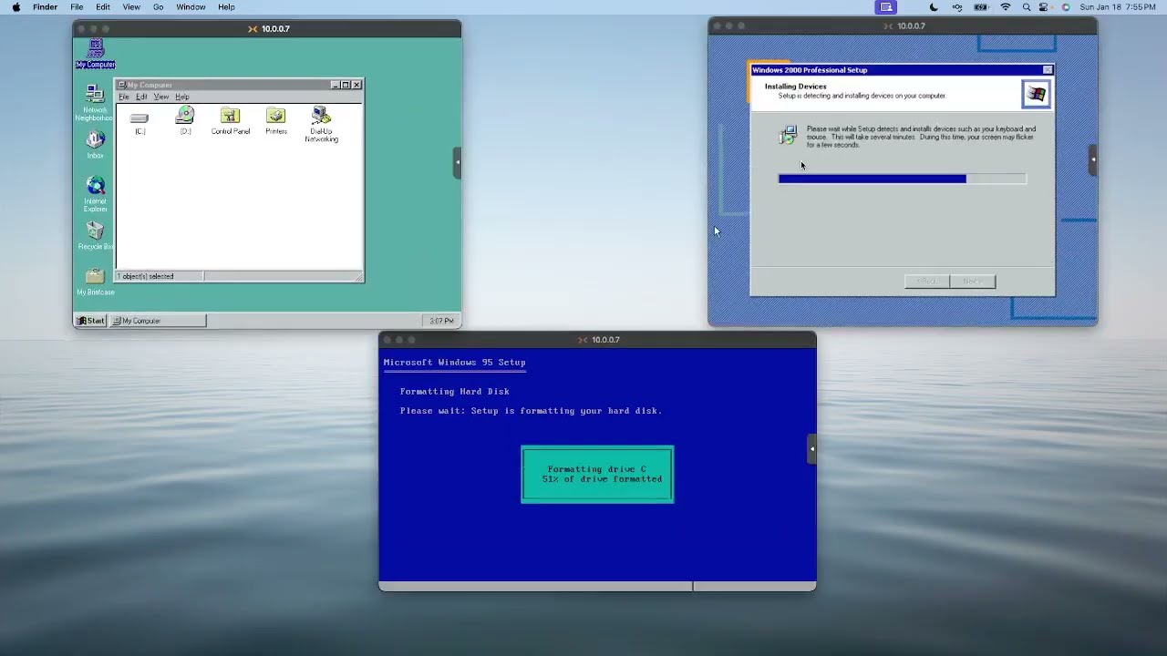Click the My Computer window title bar icon
Viewport: 1167px width, 656px height.
(122, 85)
